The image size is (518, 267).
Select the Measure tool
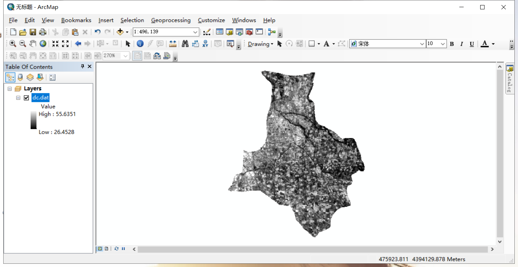point(173,44)
